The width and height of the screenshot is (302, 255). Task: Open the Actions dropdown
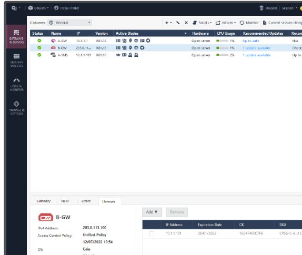coord(226,23)
